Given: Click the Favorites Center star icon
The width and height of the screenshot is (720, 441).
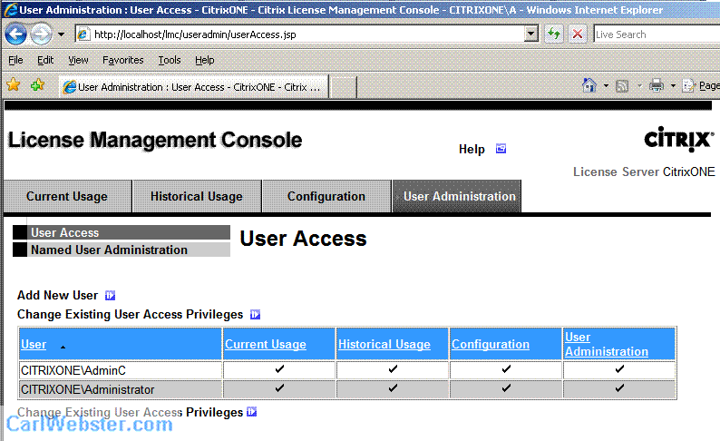Looking at the screenshot, I should click(14, 85).
